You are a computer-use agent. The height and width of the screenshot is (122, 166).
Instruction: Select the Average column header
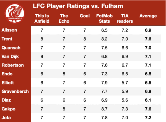point(148,16)
